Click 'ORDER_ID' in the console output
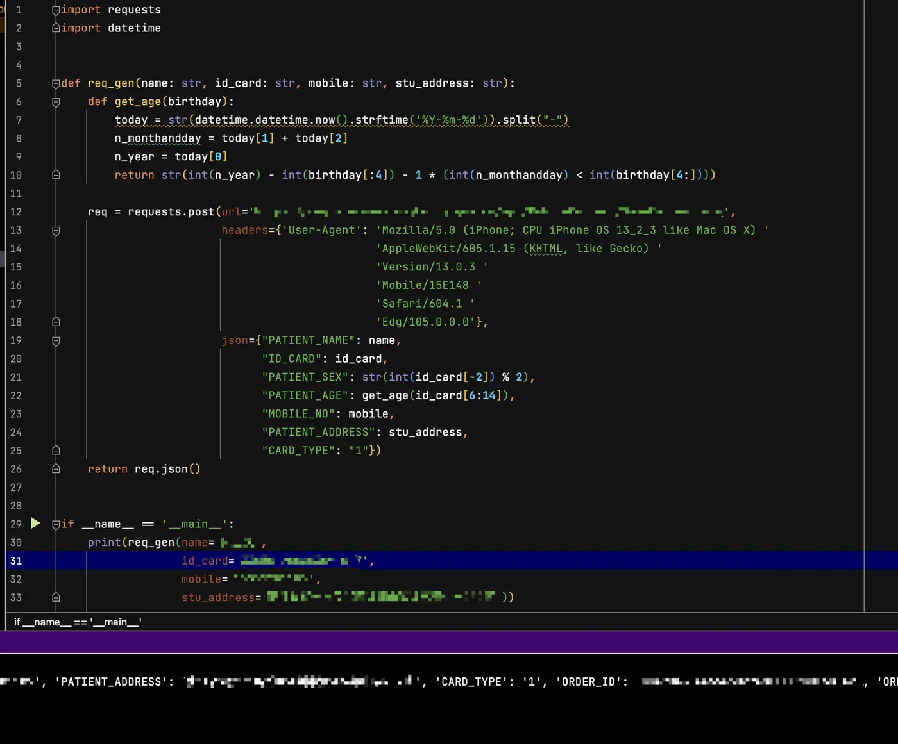 click(589, 682)
